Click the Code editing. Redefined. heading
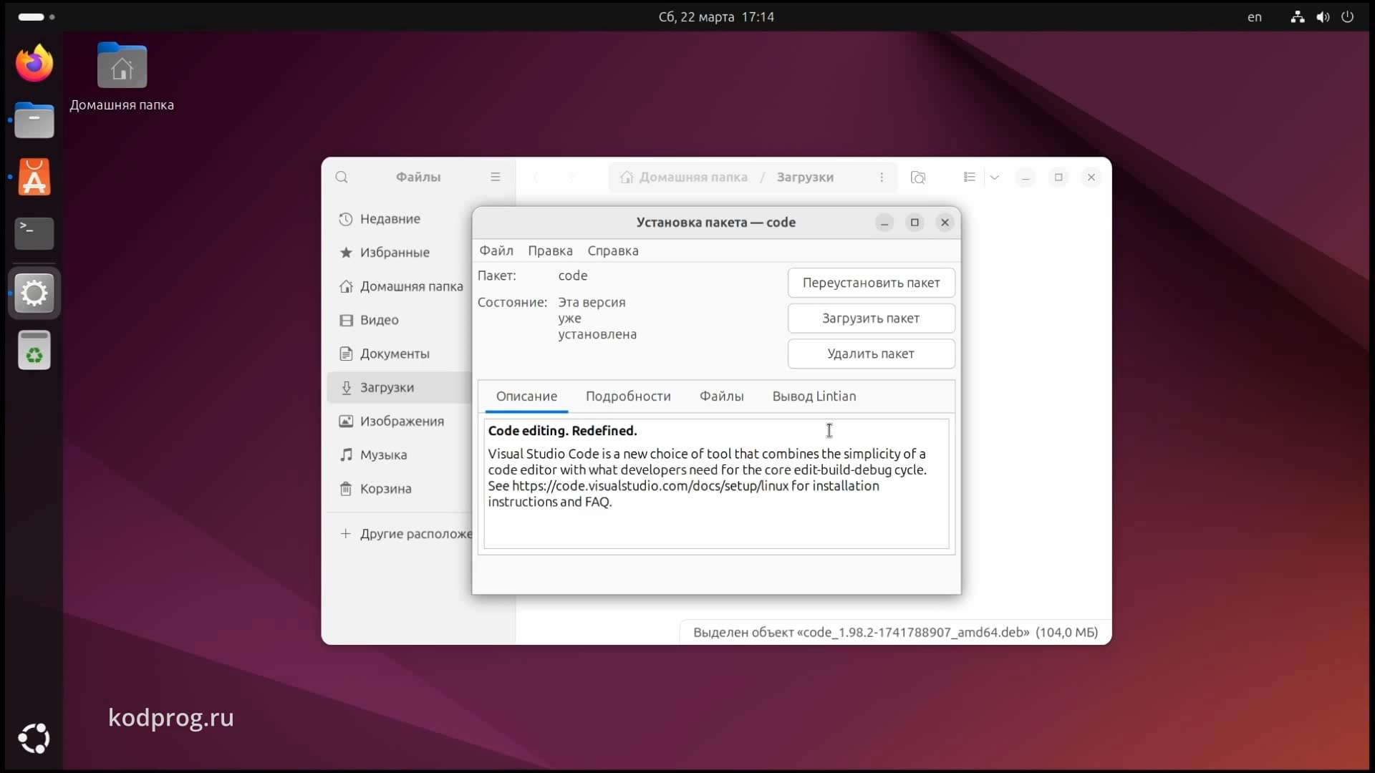The image size is (1375, 773). tap(562, 430)
